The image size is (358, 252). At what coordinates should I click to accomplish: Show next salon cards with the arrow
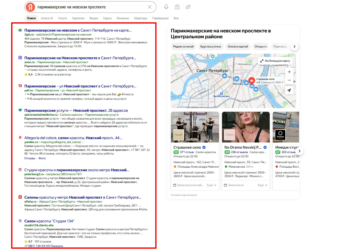(300, 151)
